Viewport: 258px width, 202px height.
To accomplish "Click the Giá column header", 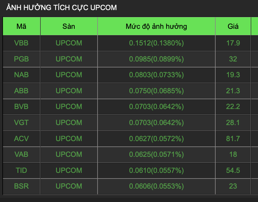I will [233, 27].
